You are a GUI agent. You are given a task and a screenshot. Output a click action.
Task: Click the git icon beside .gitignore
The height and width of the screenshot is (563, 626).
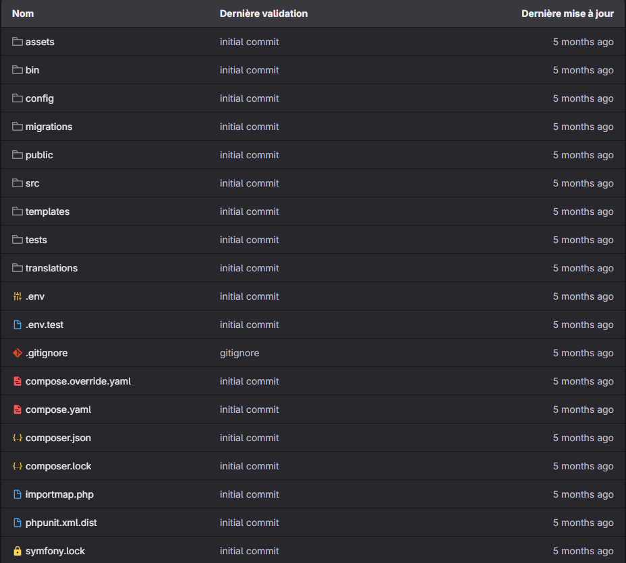coord(17,353)
